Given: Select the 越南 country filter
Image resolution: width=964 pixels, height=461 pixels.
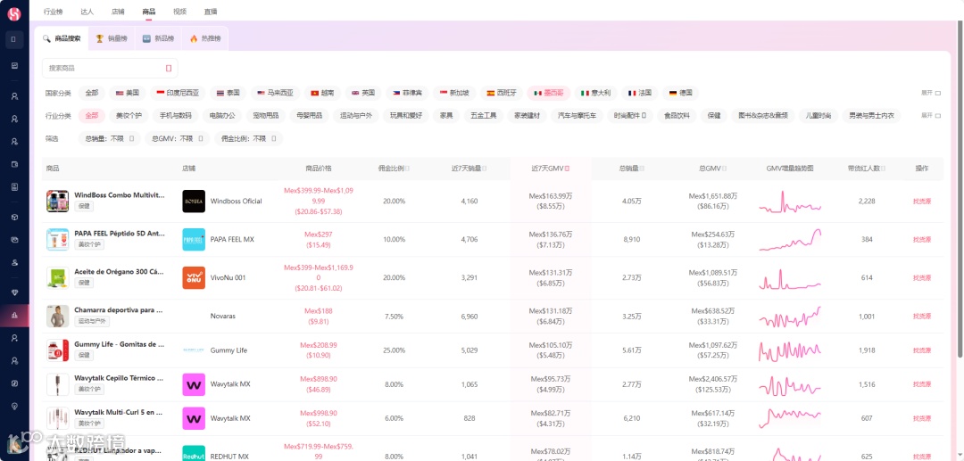Looking at the screenshot, I should (322, 94).
